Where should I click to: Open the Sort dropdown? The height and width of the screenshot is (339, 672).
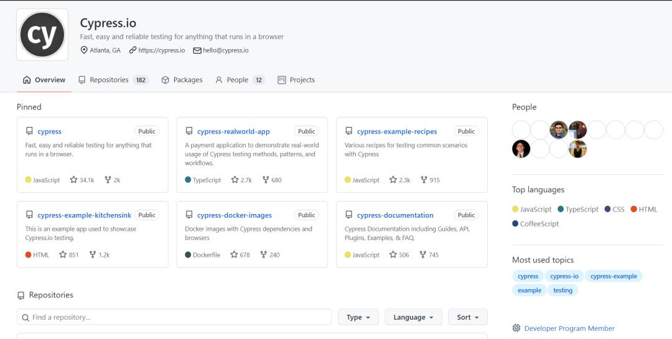coord(467,317)
